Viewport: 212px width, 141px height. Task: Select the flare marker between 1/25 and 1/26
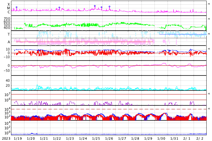[102, 7]
